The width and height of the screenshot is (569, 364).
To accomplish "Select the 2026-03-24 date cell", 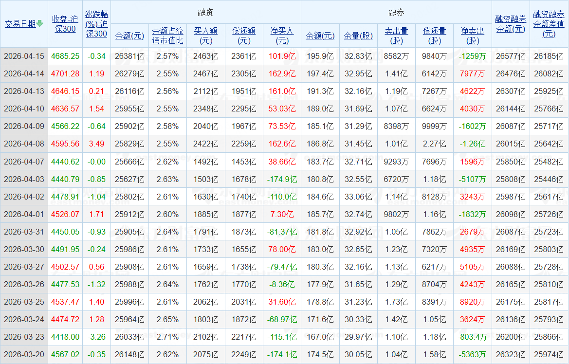I will (24, 319).
